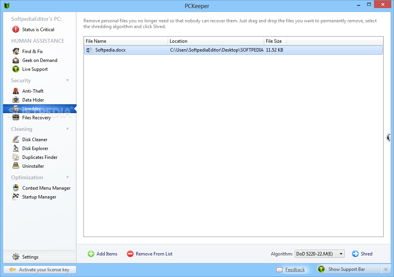The image size is (394, 277).
Task: Select Geek on Demand menu item
Action: 40,60
